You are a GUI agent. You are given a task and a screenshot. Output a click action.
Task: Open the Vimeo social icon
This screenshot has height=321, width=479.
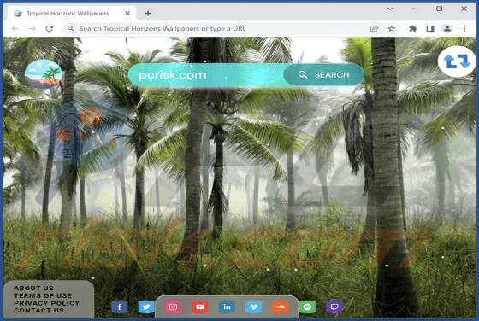[x=254, y=307]
